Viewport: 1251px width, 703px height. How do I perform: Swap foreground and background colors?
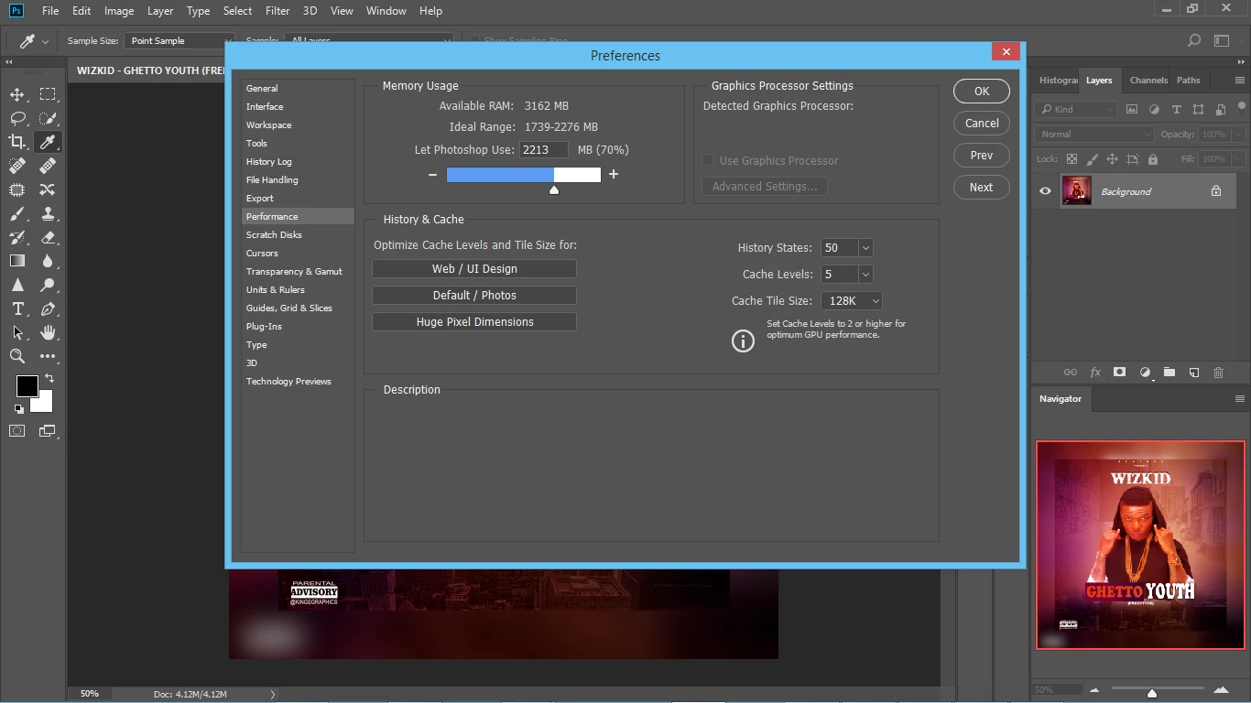49,378
